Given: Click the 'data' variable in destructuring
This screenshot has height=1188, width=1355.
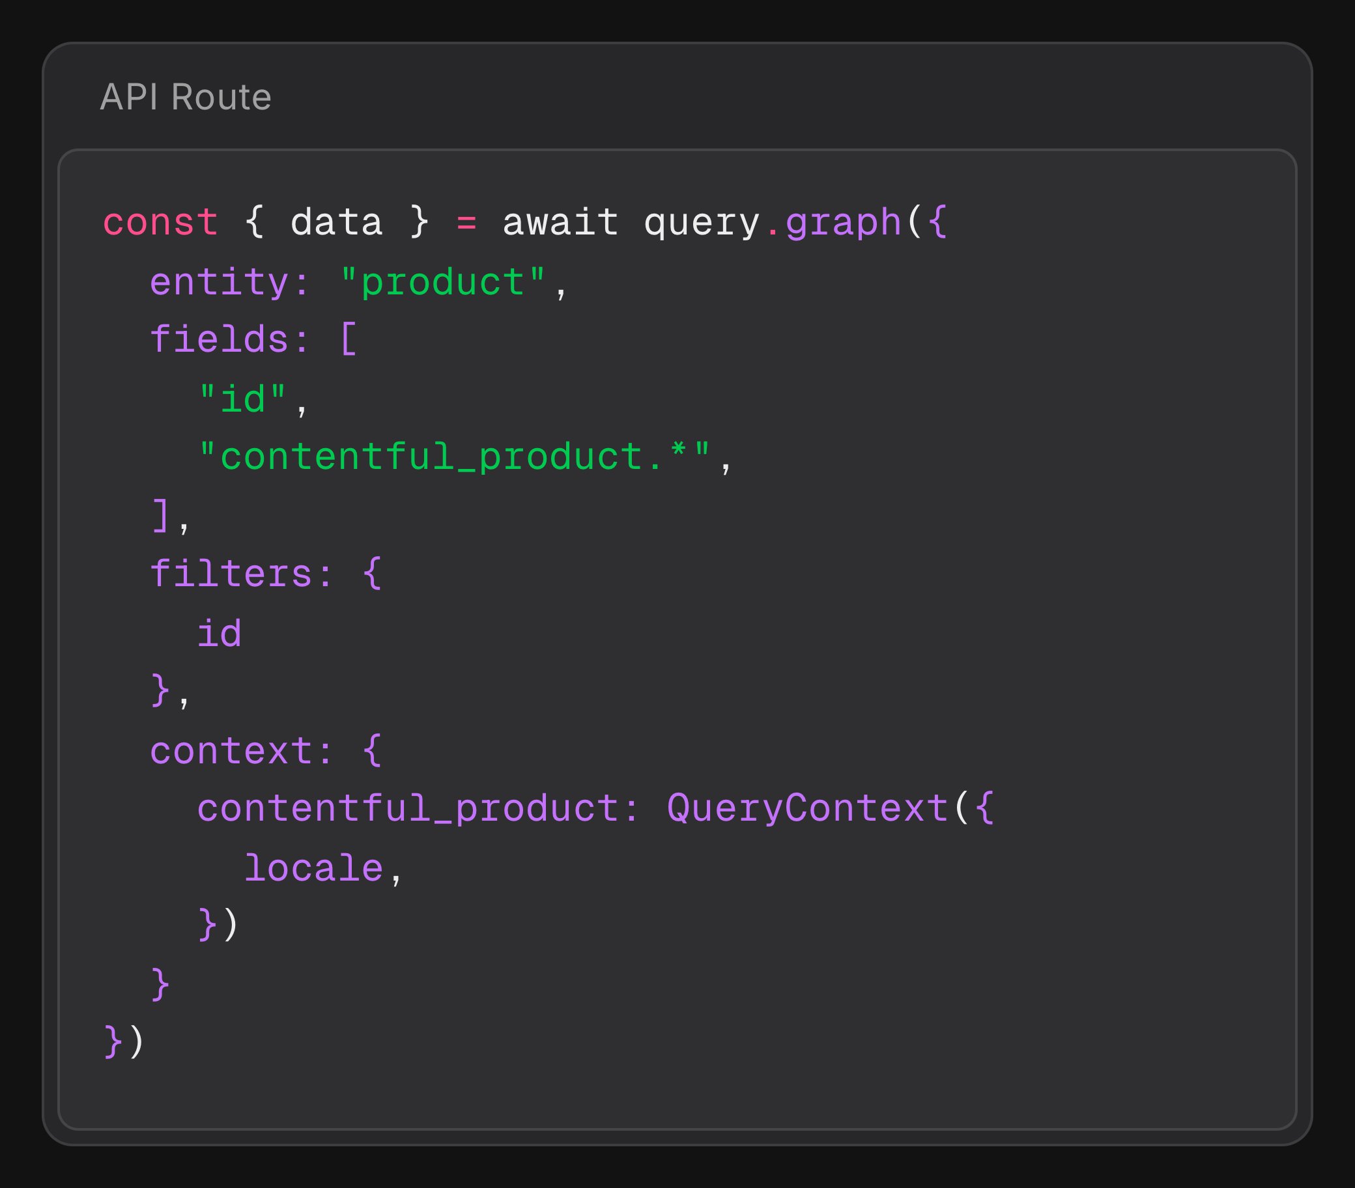Looking at the screenshot, I should (337, 222).
